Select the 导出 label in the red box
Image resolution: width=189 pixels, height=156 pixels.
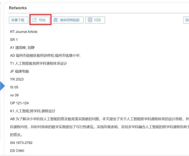[42, 20]
